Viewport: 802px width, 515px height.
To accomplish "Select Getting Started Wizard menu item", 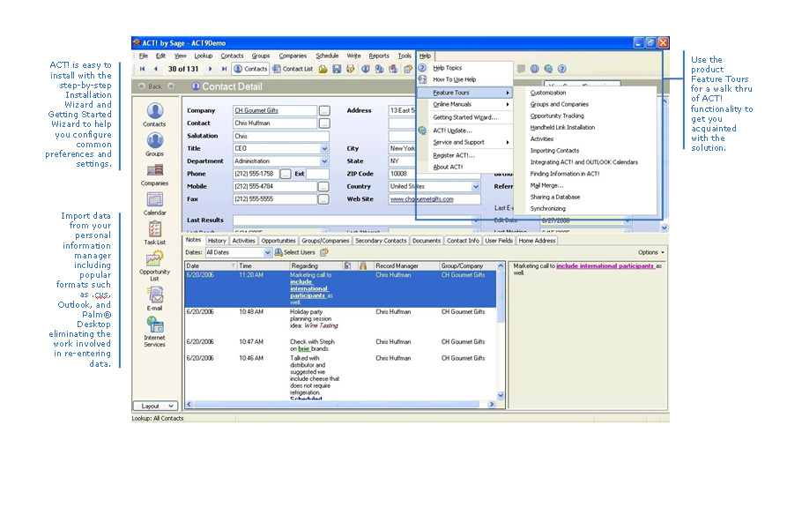I will 465,117.
